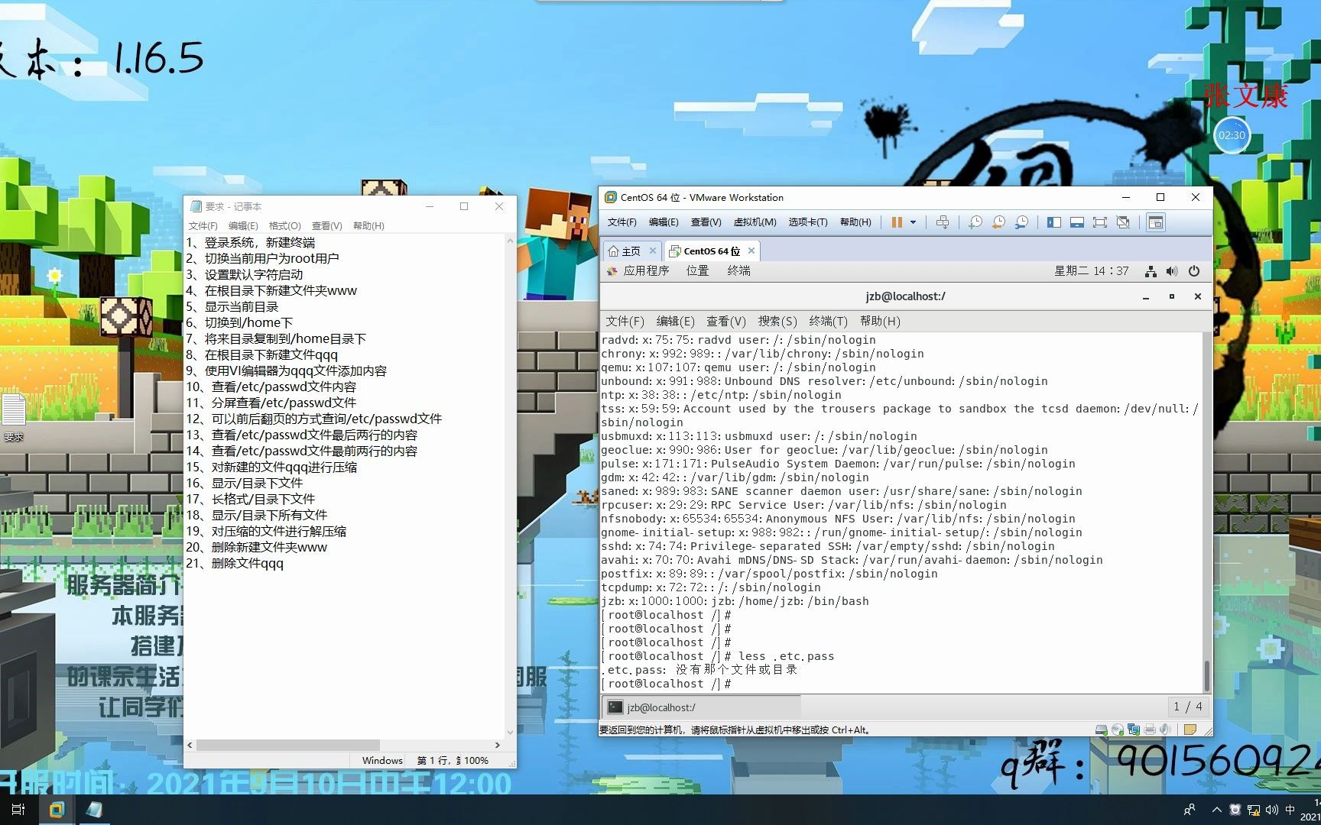
Task: Click the console view icon in VMware toolbar
Action: click(1156, 222)
